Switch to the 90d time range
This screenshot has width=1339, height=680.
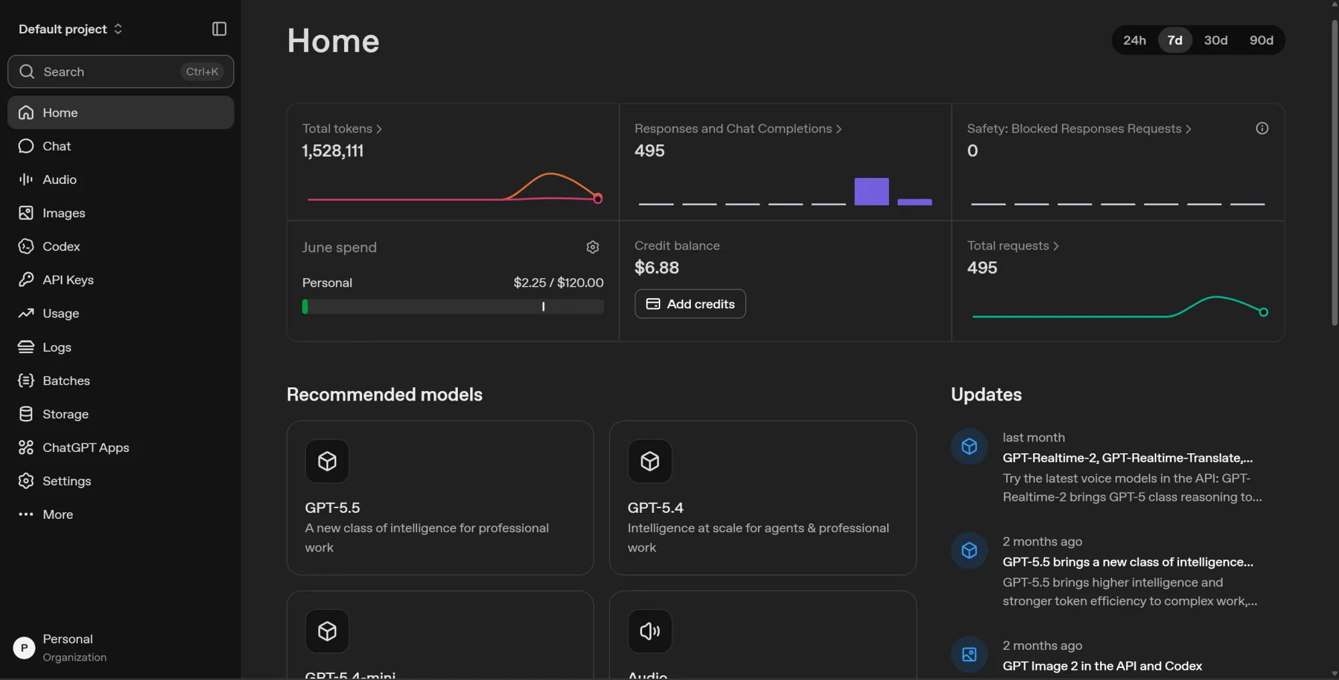[1261, 40]
